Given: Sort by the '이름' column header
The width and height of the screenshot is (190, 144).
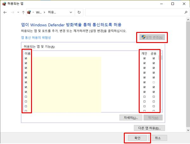Looking at the screenshot, I should (28, 53).
